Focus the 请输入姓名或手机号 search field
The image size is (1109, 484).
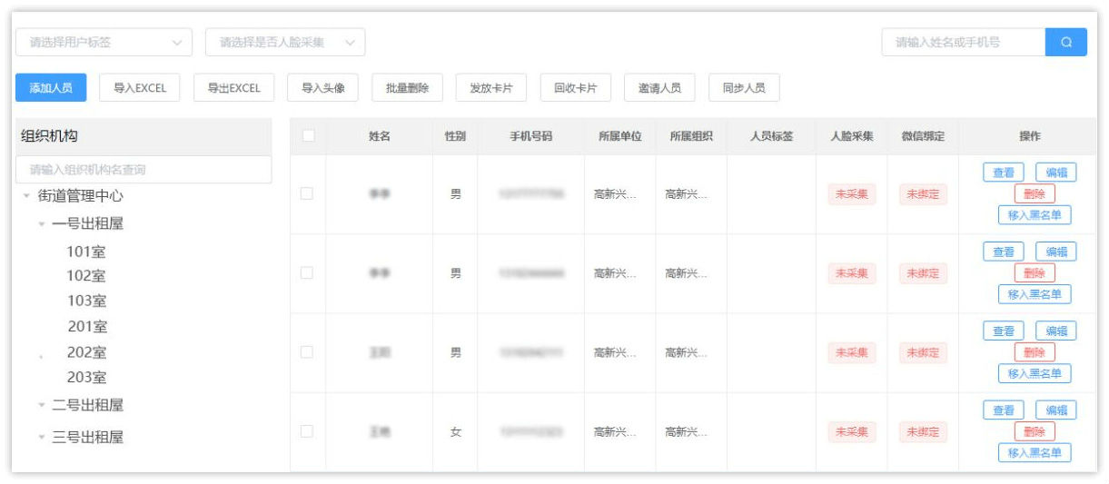pyautogui.click(x=963, y=42)
